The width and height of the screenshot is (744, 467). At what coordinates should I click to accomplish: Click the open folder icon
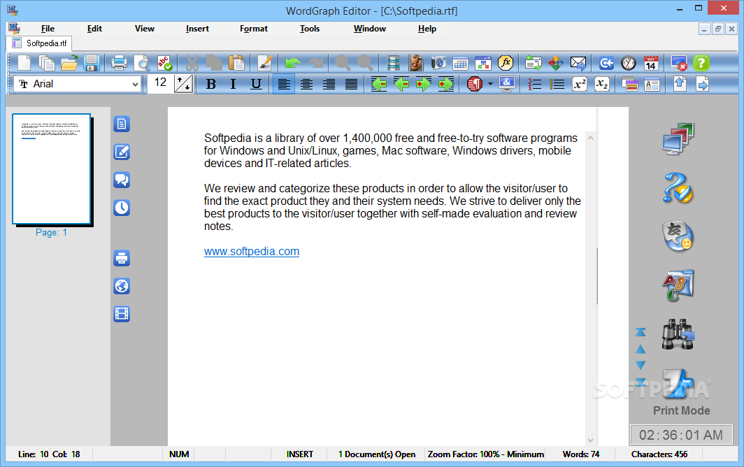click(69, 63)
